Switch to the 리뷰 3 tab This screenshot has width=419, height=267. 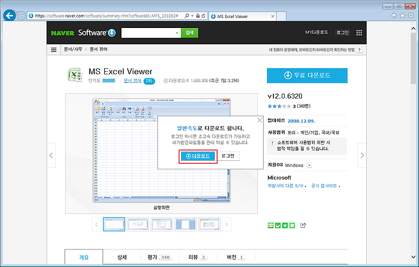pos(198,257)
